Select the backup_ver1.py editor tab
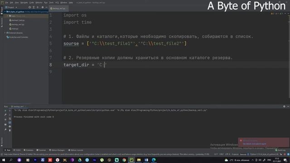 58,8
